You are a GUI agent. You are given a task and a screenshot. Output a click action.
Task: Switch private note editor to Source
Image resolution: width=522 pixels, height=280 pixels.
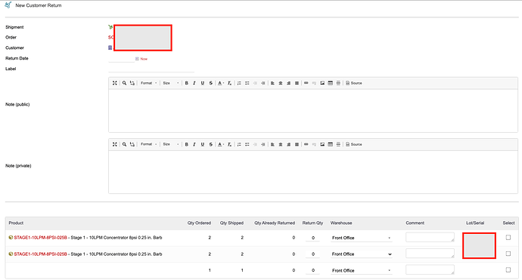[354, 144]
